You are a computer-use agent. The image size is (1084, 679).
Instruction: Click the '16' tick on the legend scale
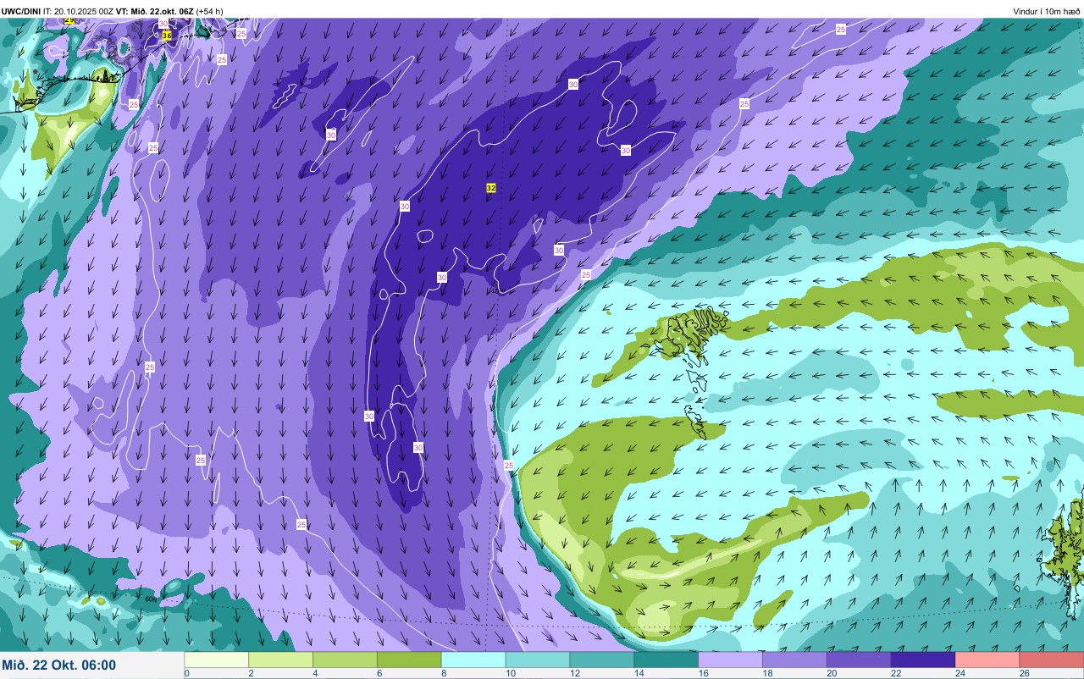click(702, 673)
